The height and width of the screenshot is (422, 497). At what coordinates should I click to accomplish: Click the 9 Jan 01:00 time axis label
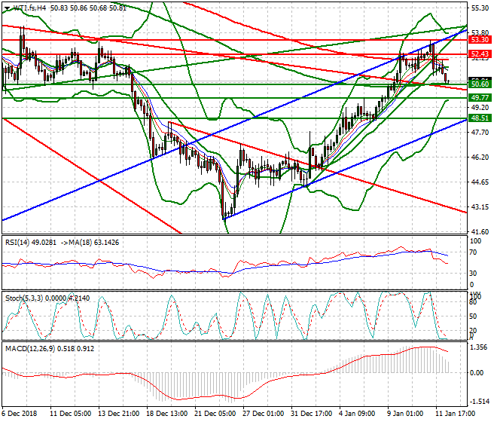[405, 414]
